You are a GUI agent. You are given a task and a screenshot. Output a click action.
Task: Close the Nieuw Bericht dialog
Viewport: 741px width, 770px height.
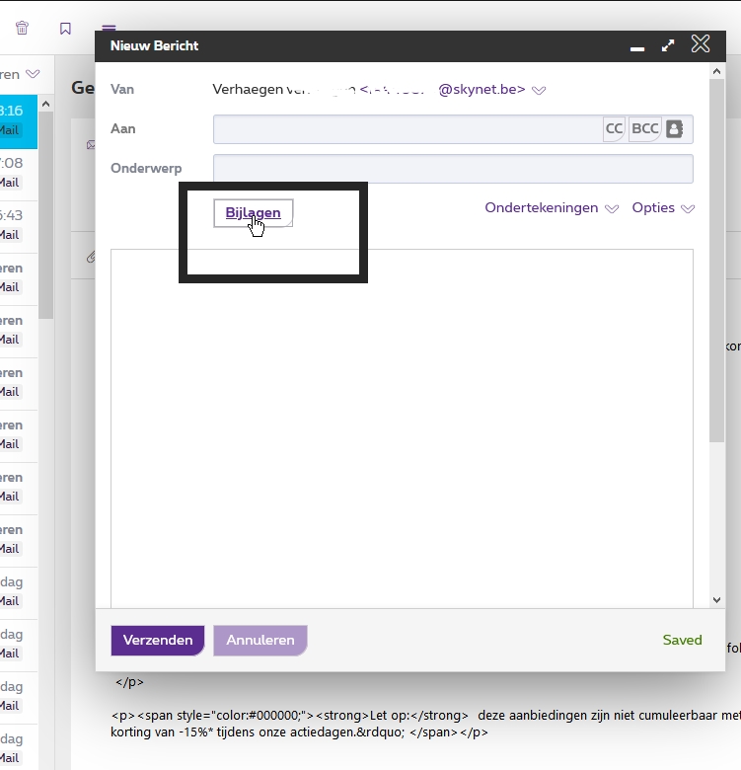tap(701, 44)
